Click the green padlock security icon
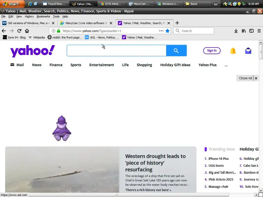 point(59,31)
